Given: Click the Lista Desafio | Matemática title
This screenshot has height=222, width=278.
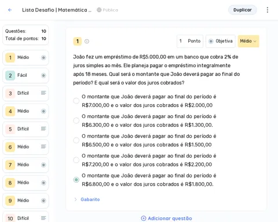Looking at the screenshot, I should click(57, 10).
